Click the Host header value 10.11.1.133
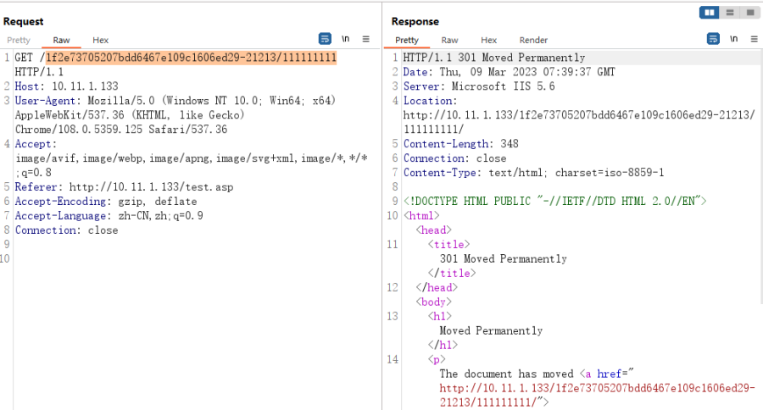The width and height of the screenshot is (763, 410). (85, 86)
